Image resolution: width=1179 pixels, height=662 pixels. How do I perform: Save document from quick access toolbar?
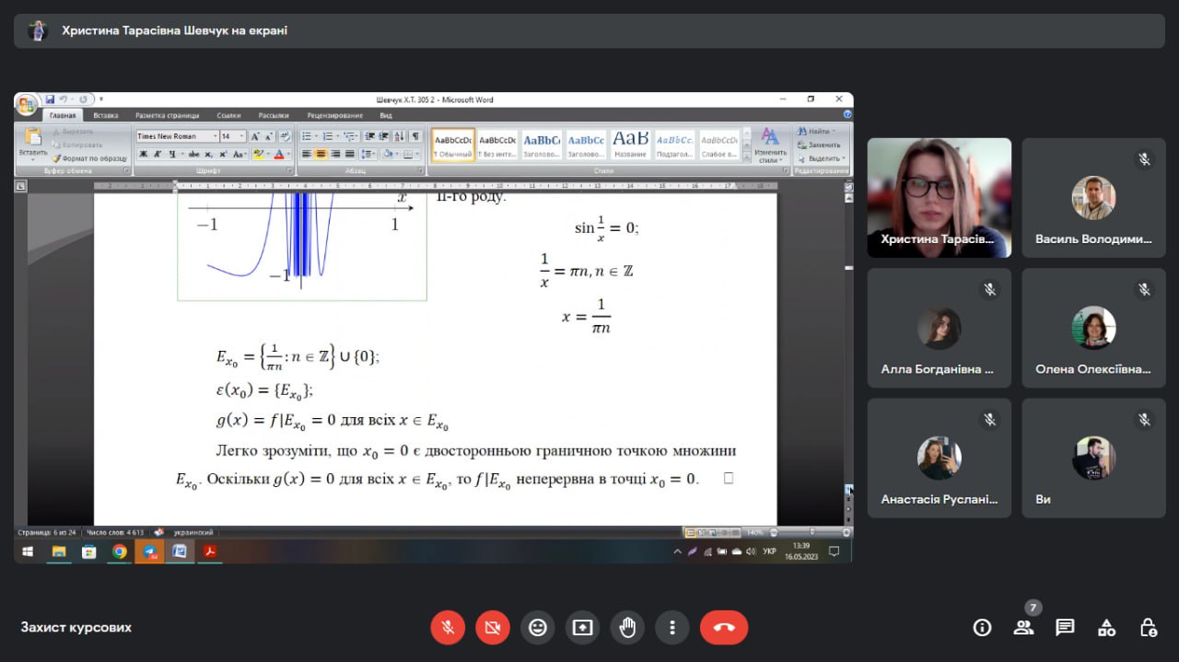click(50, 99)
